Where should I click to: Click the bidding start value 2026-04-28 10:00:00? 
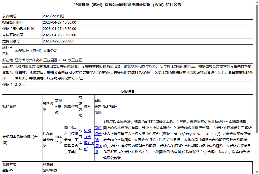pyautogui.click(x=59, y=35)
